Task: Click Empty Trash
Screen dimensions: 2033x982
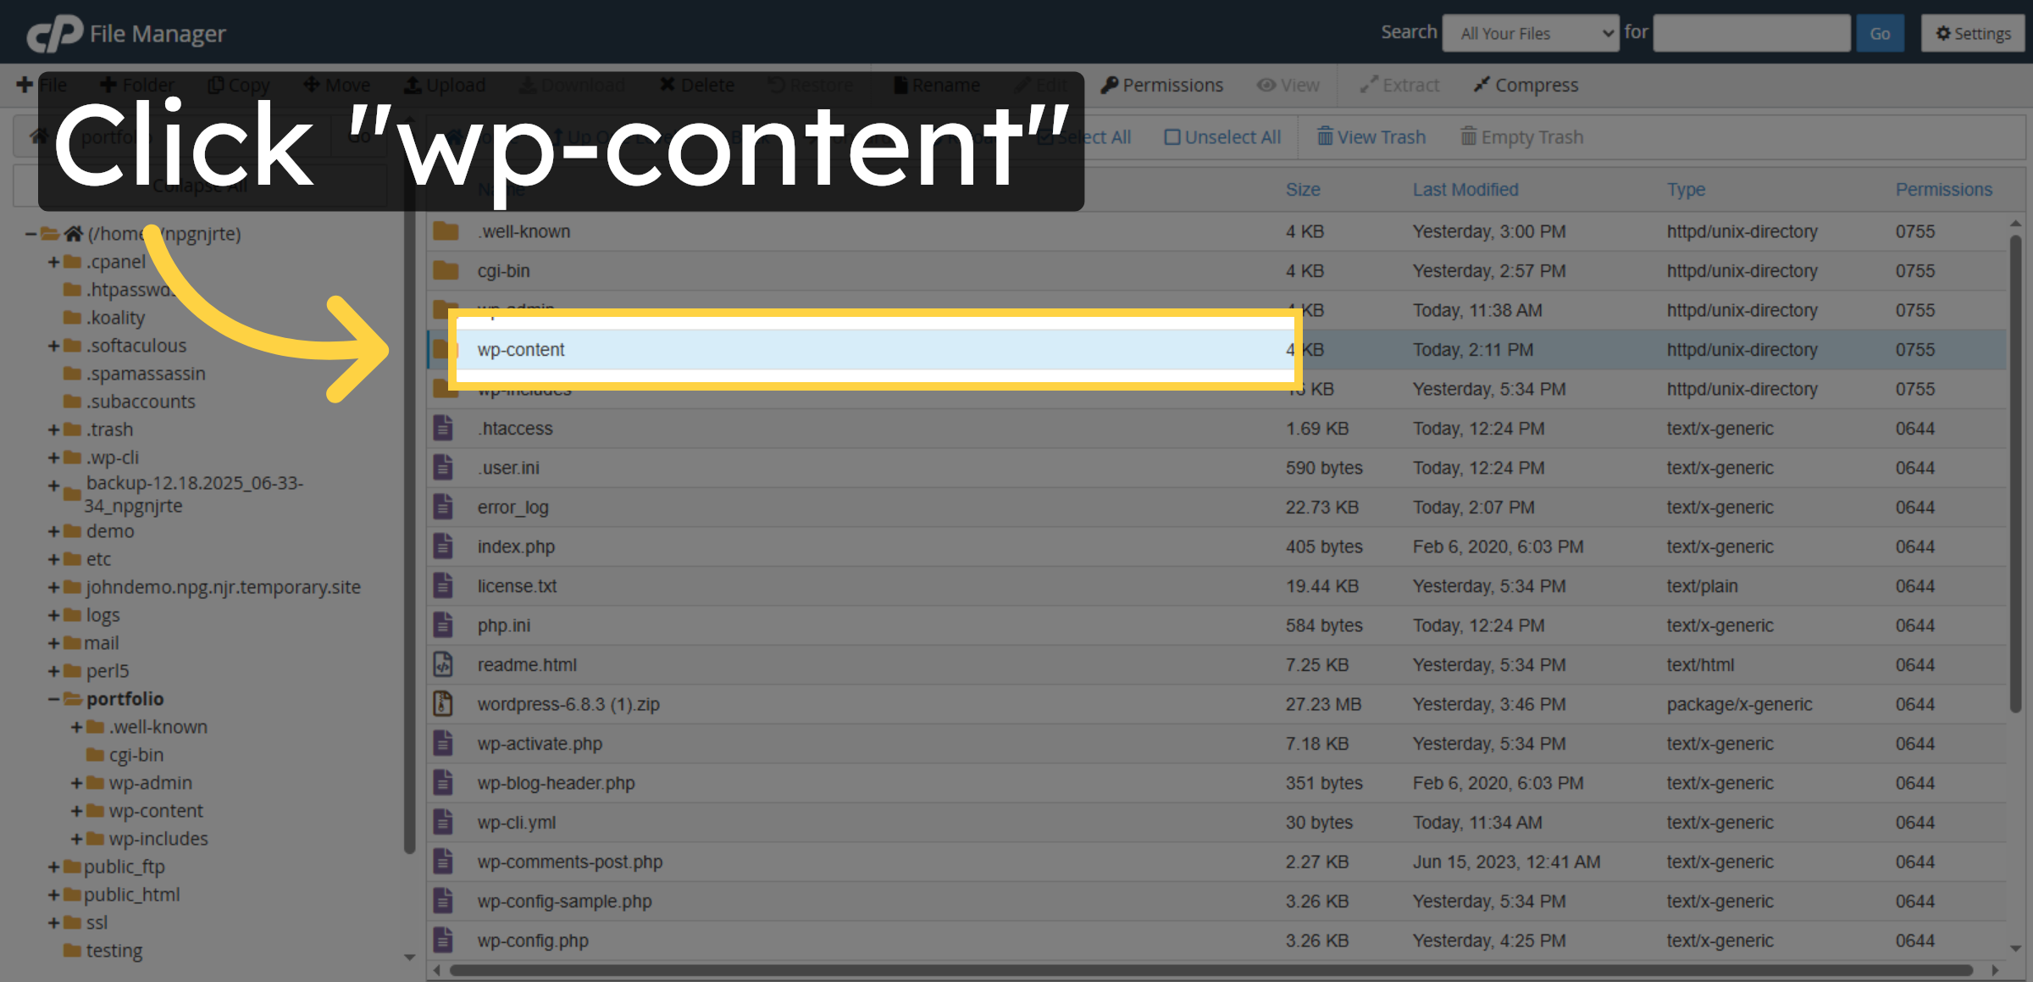Action: [1521, 136]
